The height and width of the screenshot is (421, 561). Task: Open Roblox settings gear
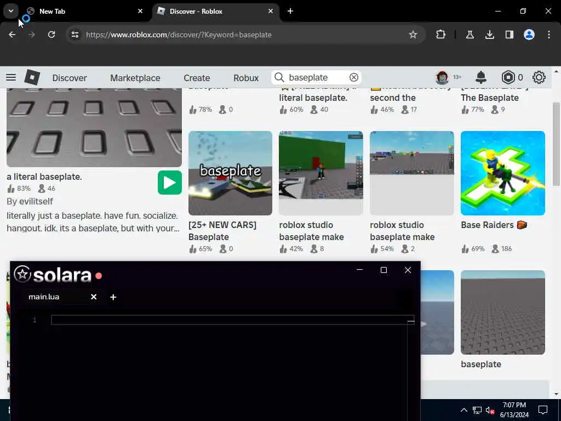539,77
